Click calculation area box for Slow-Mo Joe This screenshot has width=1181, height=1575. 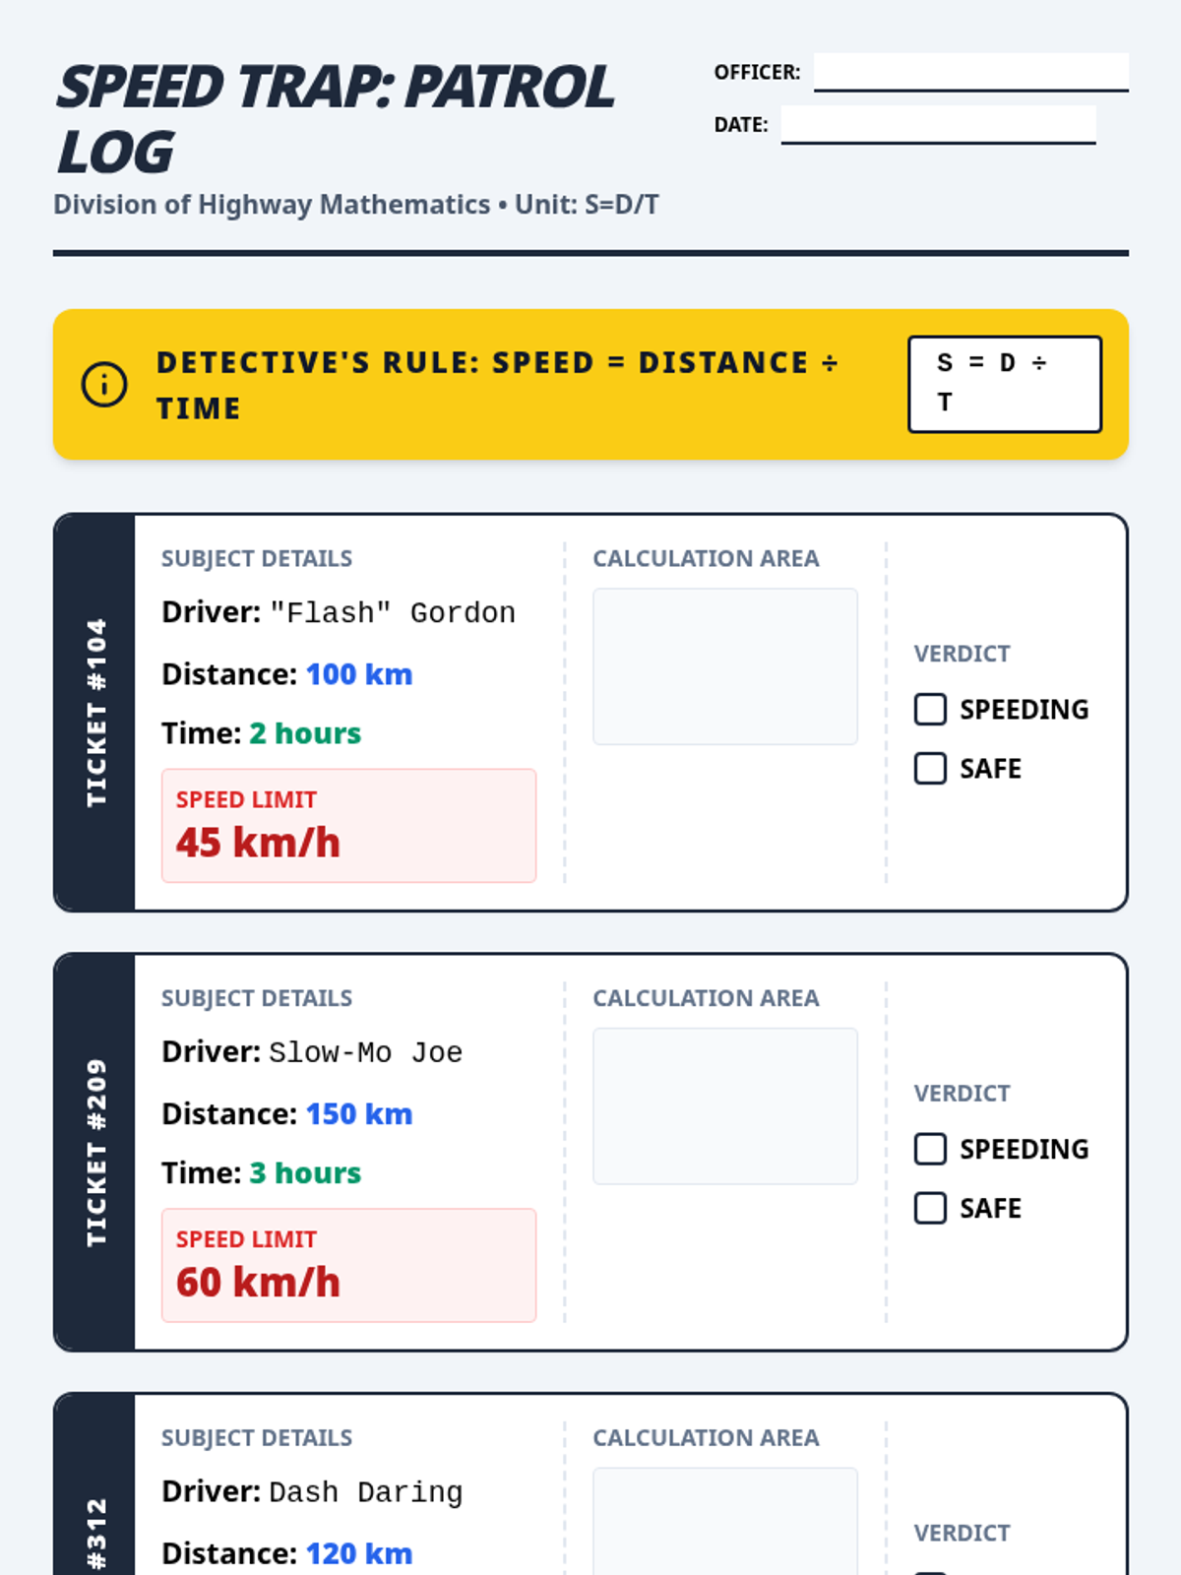(x=725, y=1106)
